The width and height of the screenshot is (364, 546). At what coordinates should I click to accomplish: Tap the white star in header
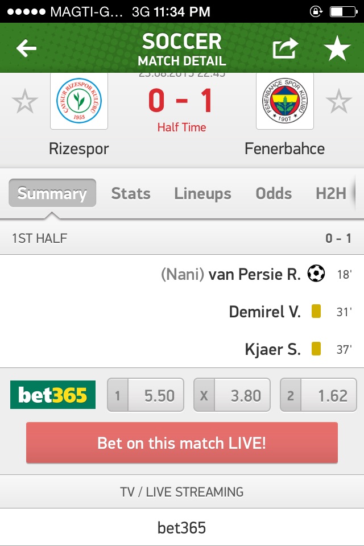(337, 49)
